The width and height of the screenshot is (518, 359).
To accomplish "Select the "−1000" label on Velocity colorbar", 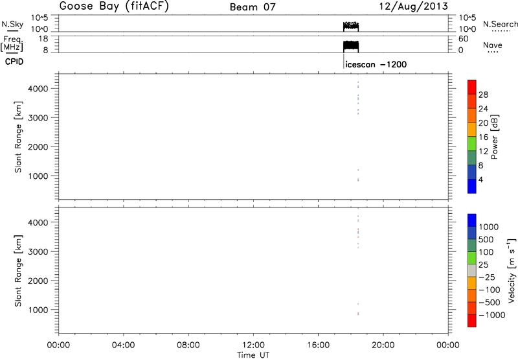I will tap(492, 315).
